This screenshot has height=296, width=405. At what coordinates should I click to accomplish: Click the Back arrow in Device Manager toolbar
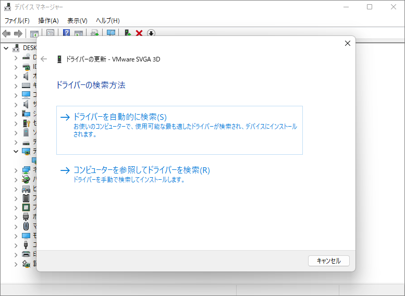pos(6,33)
